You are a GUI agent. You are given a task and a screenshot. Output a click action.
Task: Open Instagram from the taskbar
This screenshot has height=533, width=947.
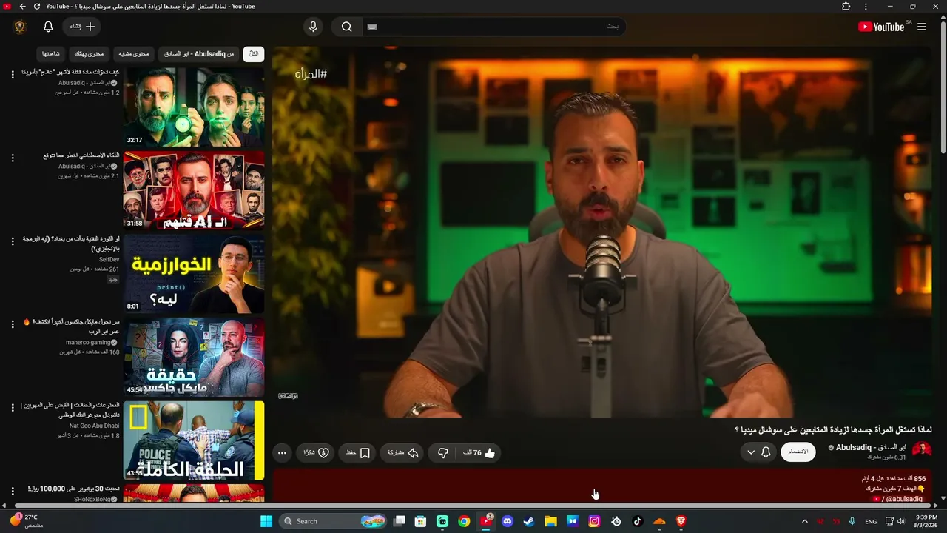click(594, 521)
